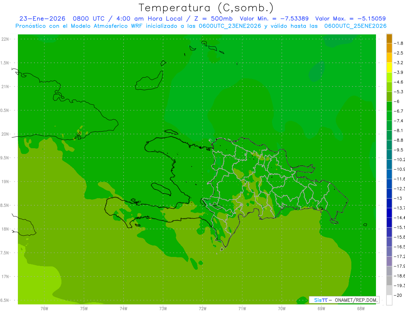The image size is (405, 313).
Task: Click the '-13.7' legend value
Action: point(400,208)
